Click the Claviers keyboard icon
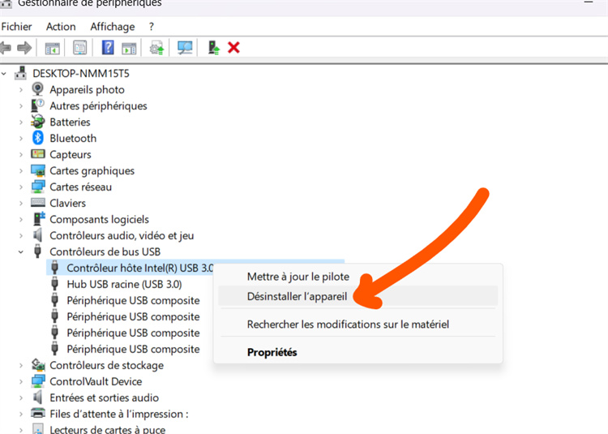The height and width of the screenshot is (434, 608). (x=37, y=203)
